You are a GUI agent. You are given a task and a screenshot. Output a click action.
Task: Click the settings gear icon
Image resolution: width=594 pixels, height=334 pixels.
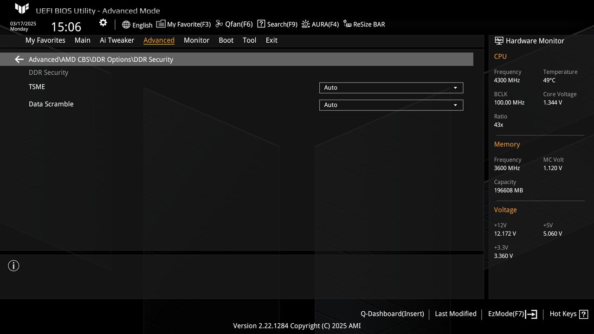[x=103, y=23]
